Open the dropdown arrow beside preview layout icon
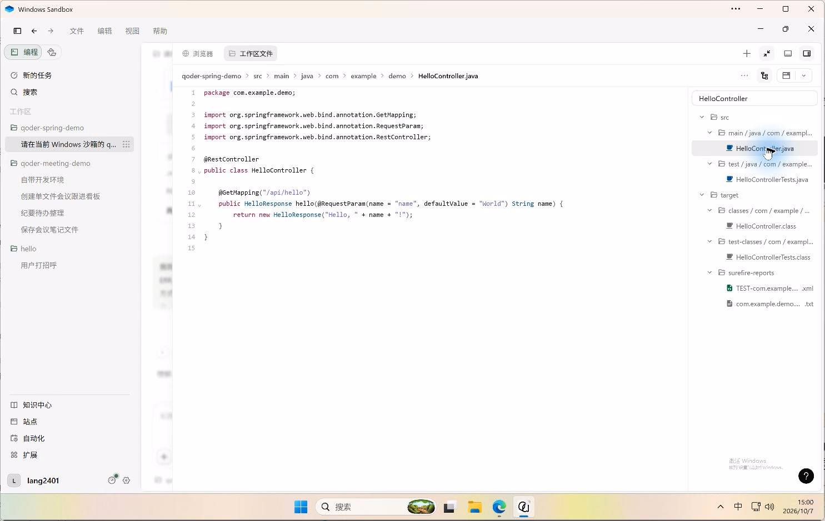 pyautogui.click(x=804, y=76)
